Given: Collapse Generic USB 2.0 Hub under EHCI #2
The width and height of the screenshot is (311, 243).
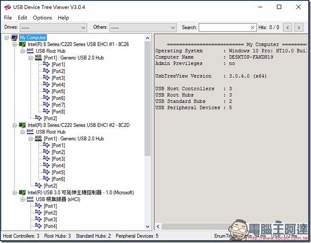Looking at the screenshot, I should click(x=30, y=139).
